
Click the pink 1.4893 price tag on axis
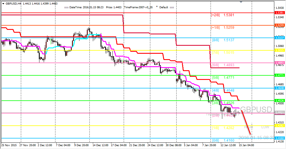280,63
